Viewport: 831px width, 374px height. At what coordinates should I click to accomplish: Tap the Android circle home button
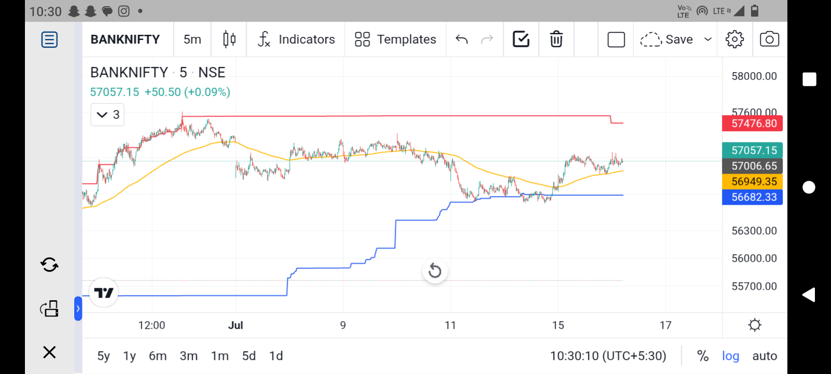[x=809, y=187]
